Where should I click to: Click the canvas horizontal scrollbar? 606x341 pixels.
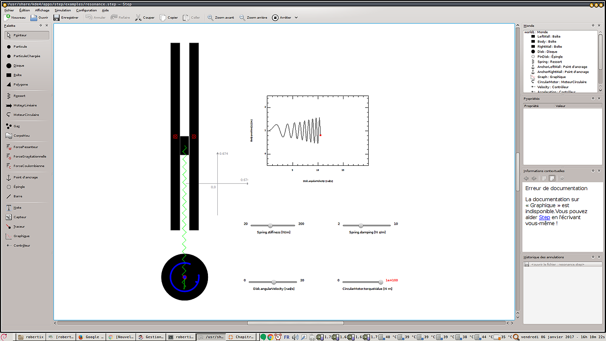(295, 323)
